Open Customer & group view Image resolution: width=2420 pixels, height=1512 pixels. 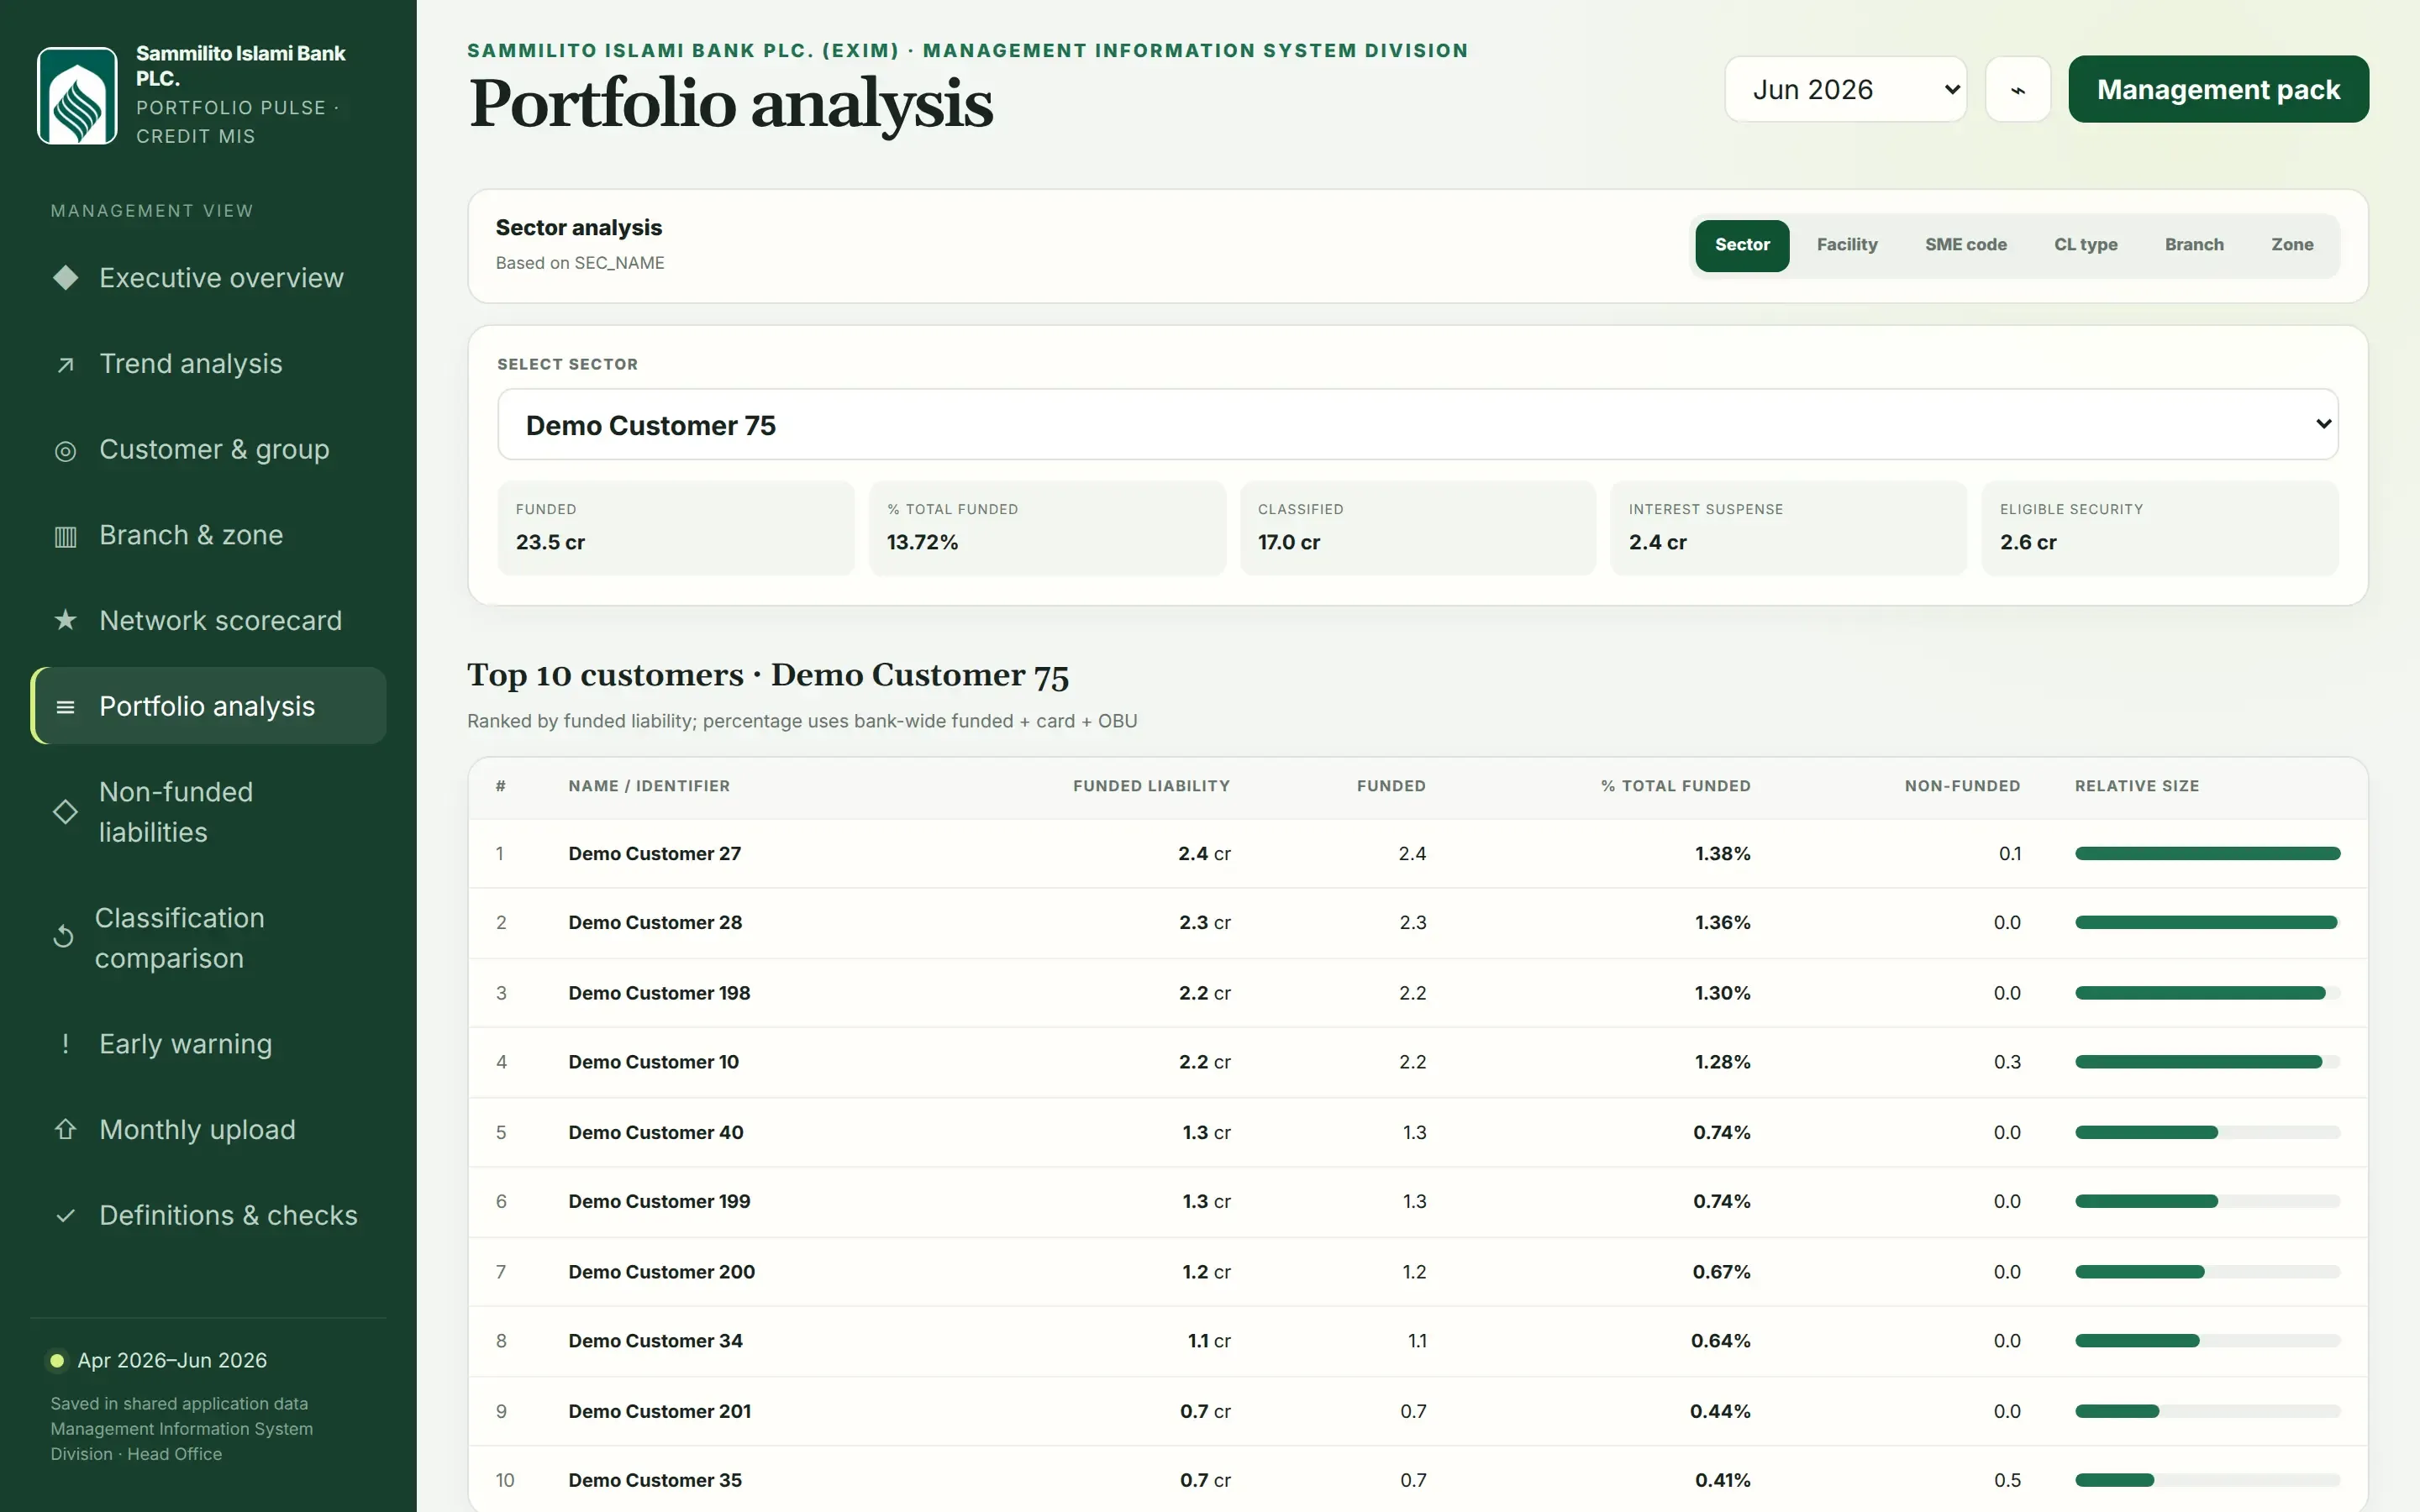(209, 450)
